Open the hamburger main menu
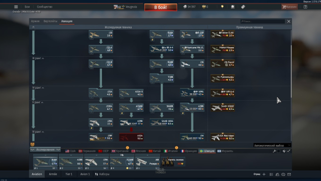321x181 pixels. pyautogui.click(x=16, y=7)
